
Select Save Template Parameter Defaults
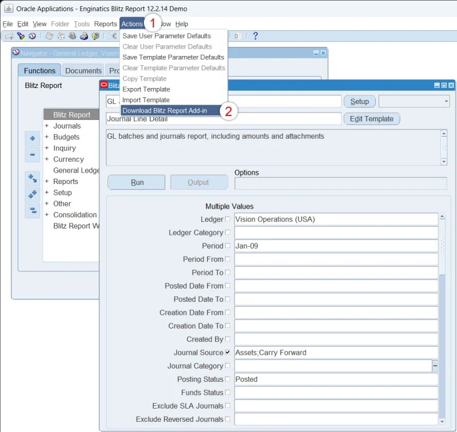tap(174, 57)
